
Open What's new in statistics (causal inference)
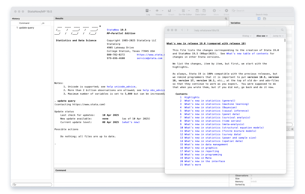[216, 111]
